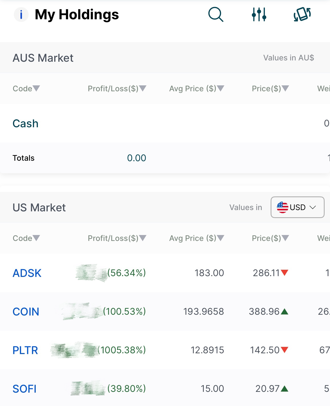Open the USD currency dropdown
The height and width of the screenshot is (406, 330).
point(297,207)
